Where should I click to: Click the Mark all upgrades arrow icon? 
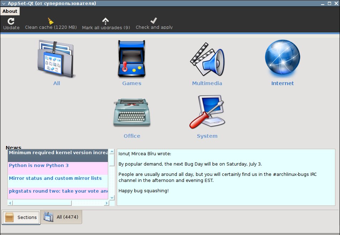[105, 21]
